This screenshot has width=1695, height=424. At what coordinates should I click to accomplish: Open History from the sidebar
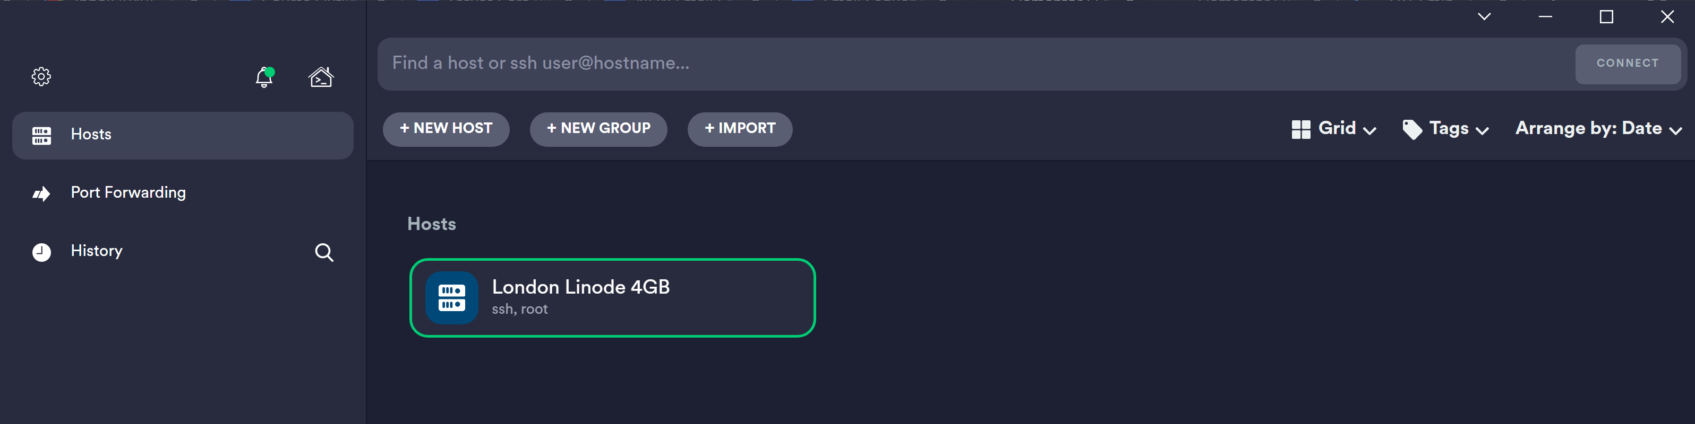click(x=97, y=251)
